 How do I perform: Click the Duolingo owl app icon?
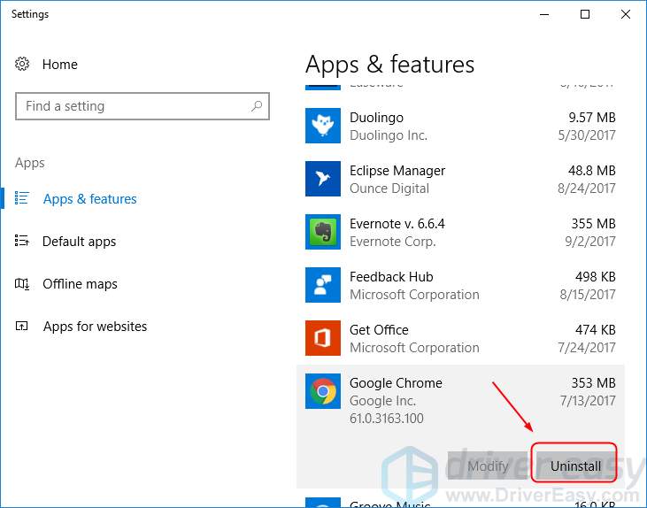click(323, 126)
